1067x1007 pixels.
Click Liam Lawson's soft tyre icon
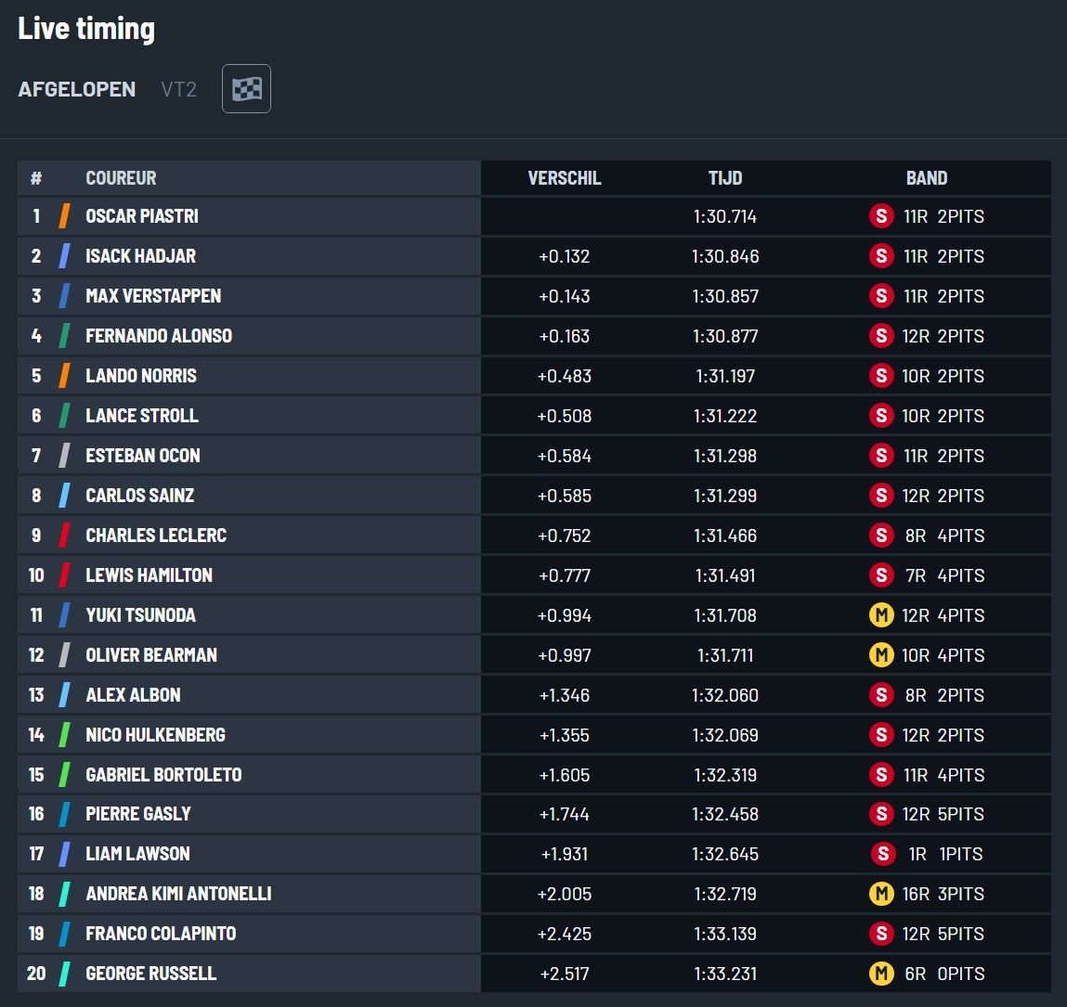(883, 854)
